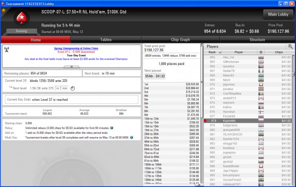296x187 pixels.
Task: Click the broadcast antenna icon
Action: pyautogui.click(x=7, y=49)
